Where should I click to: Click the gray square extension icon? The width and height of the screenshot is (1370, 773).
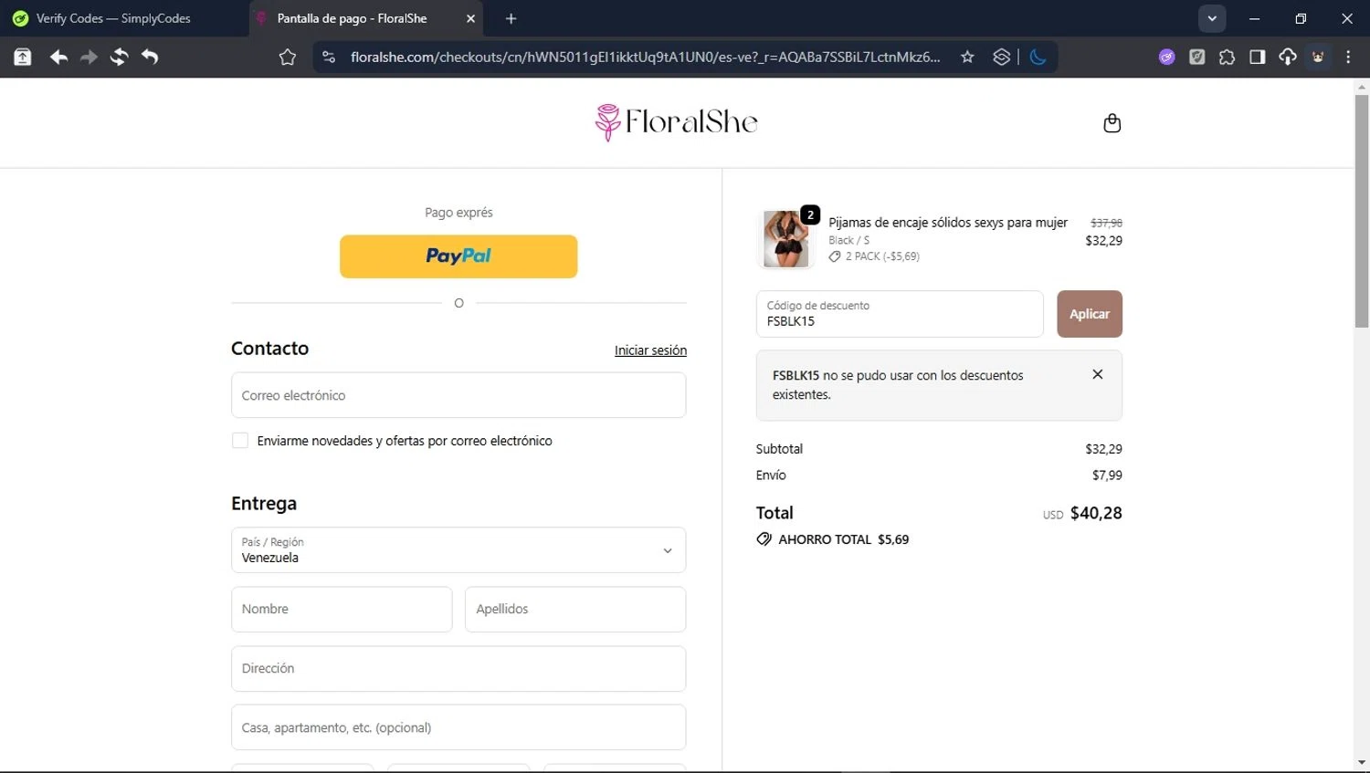pyautogui.click(x=1196, y=57)
